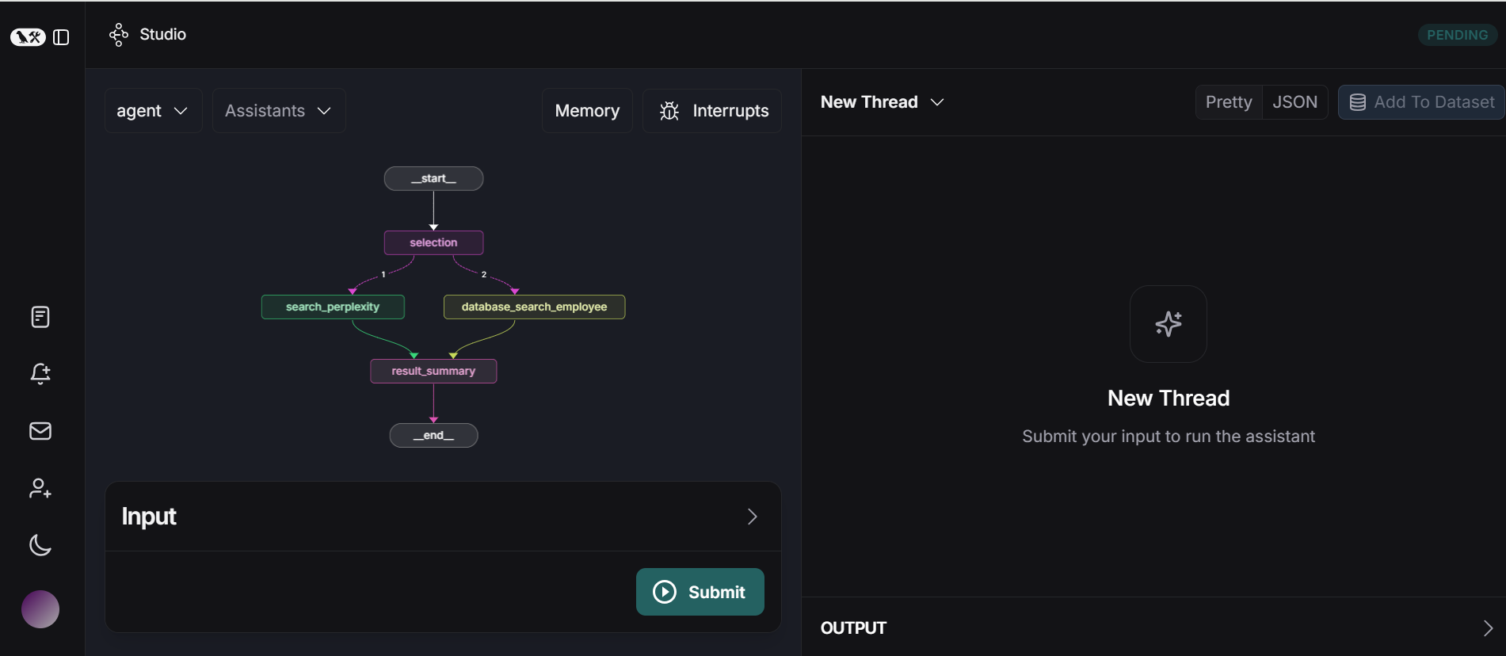
Task: Toggle dark mode moon icon
Action: (x=40, y=545)
